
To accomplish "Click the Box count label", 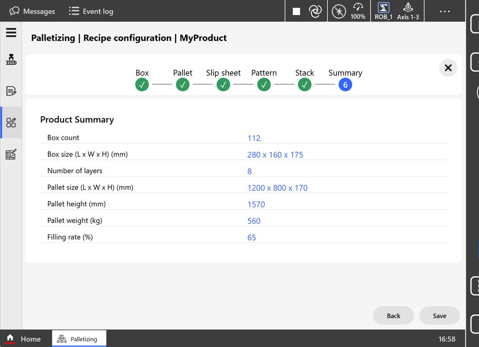I will 63,137.
